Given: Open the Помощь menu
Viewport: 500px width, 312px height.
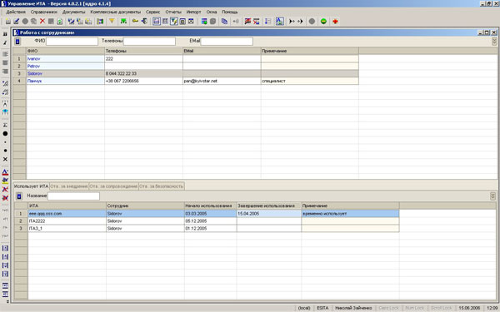Looking at the screenshot, I should [230, 12].
